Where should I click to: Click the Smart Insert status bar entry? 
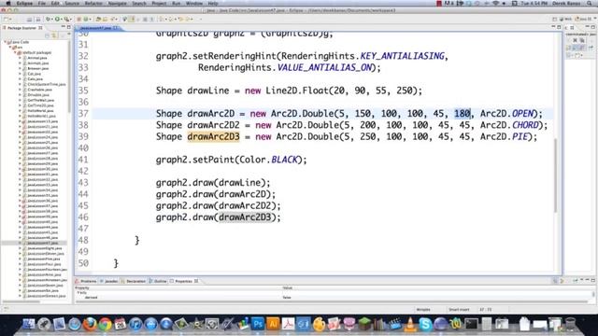[x=459, y=310]
